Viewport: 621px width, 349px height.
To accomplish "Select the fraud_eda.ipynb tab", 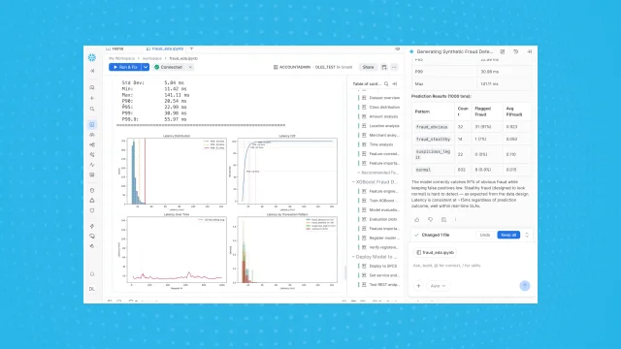I will pyautogui.click(x=165, y=48).
